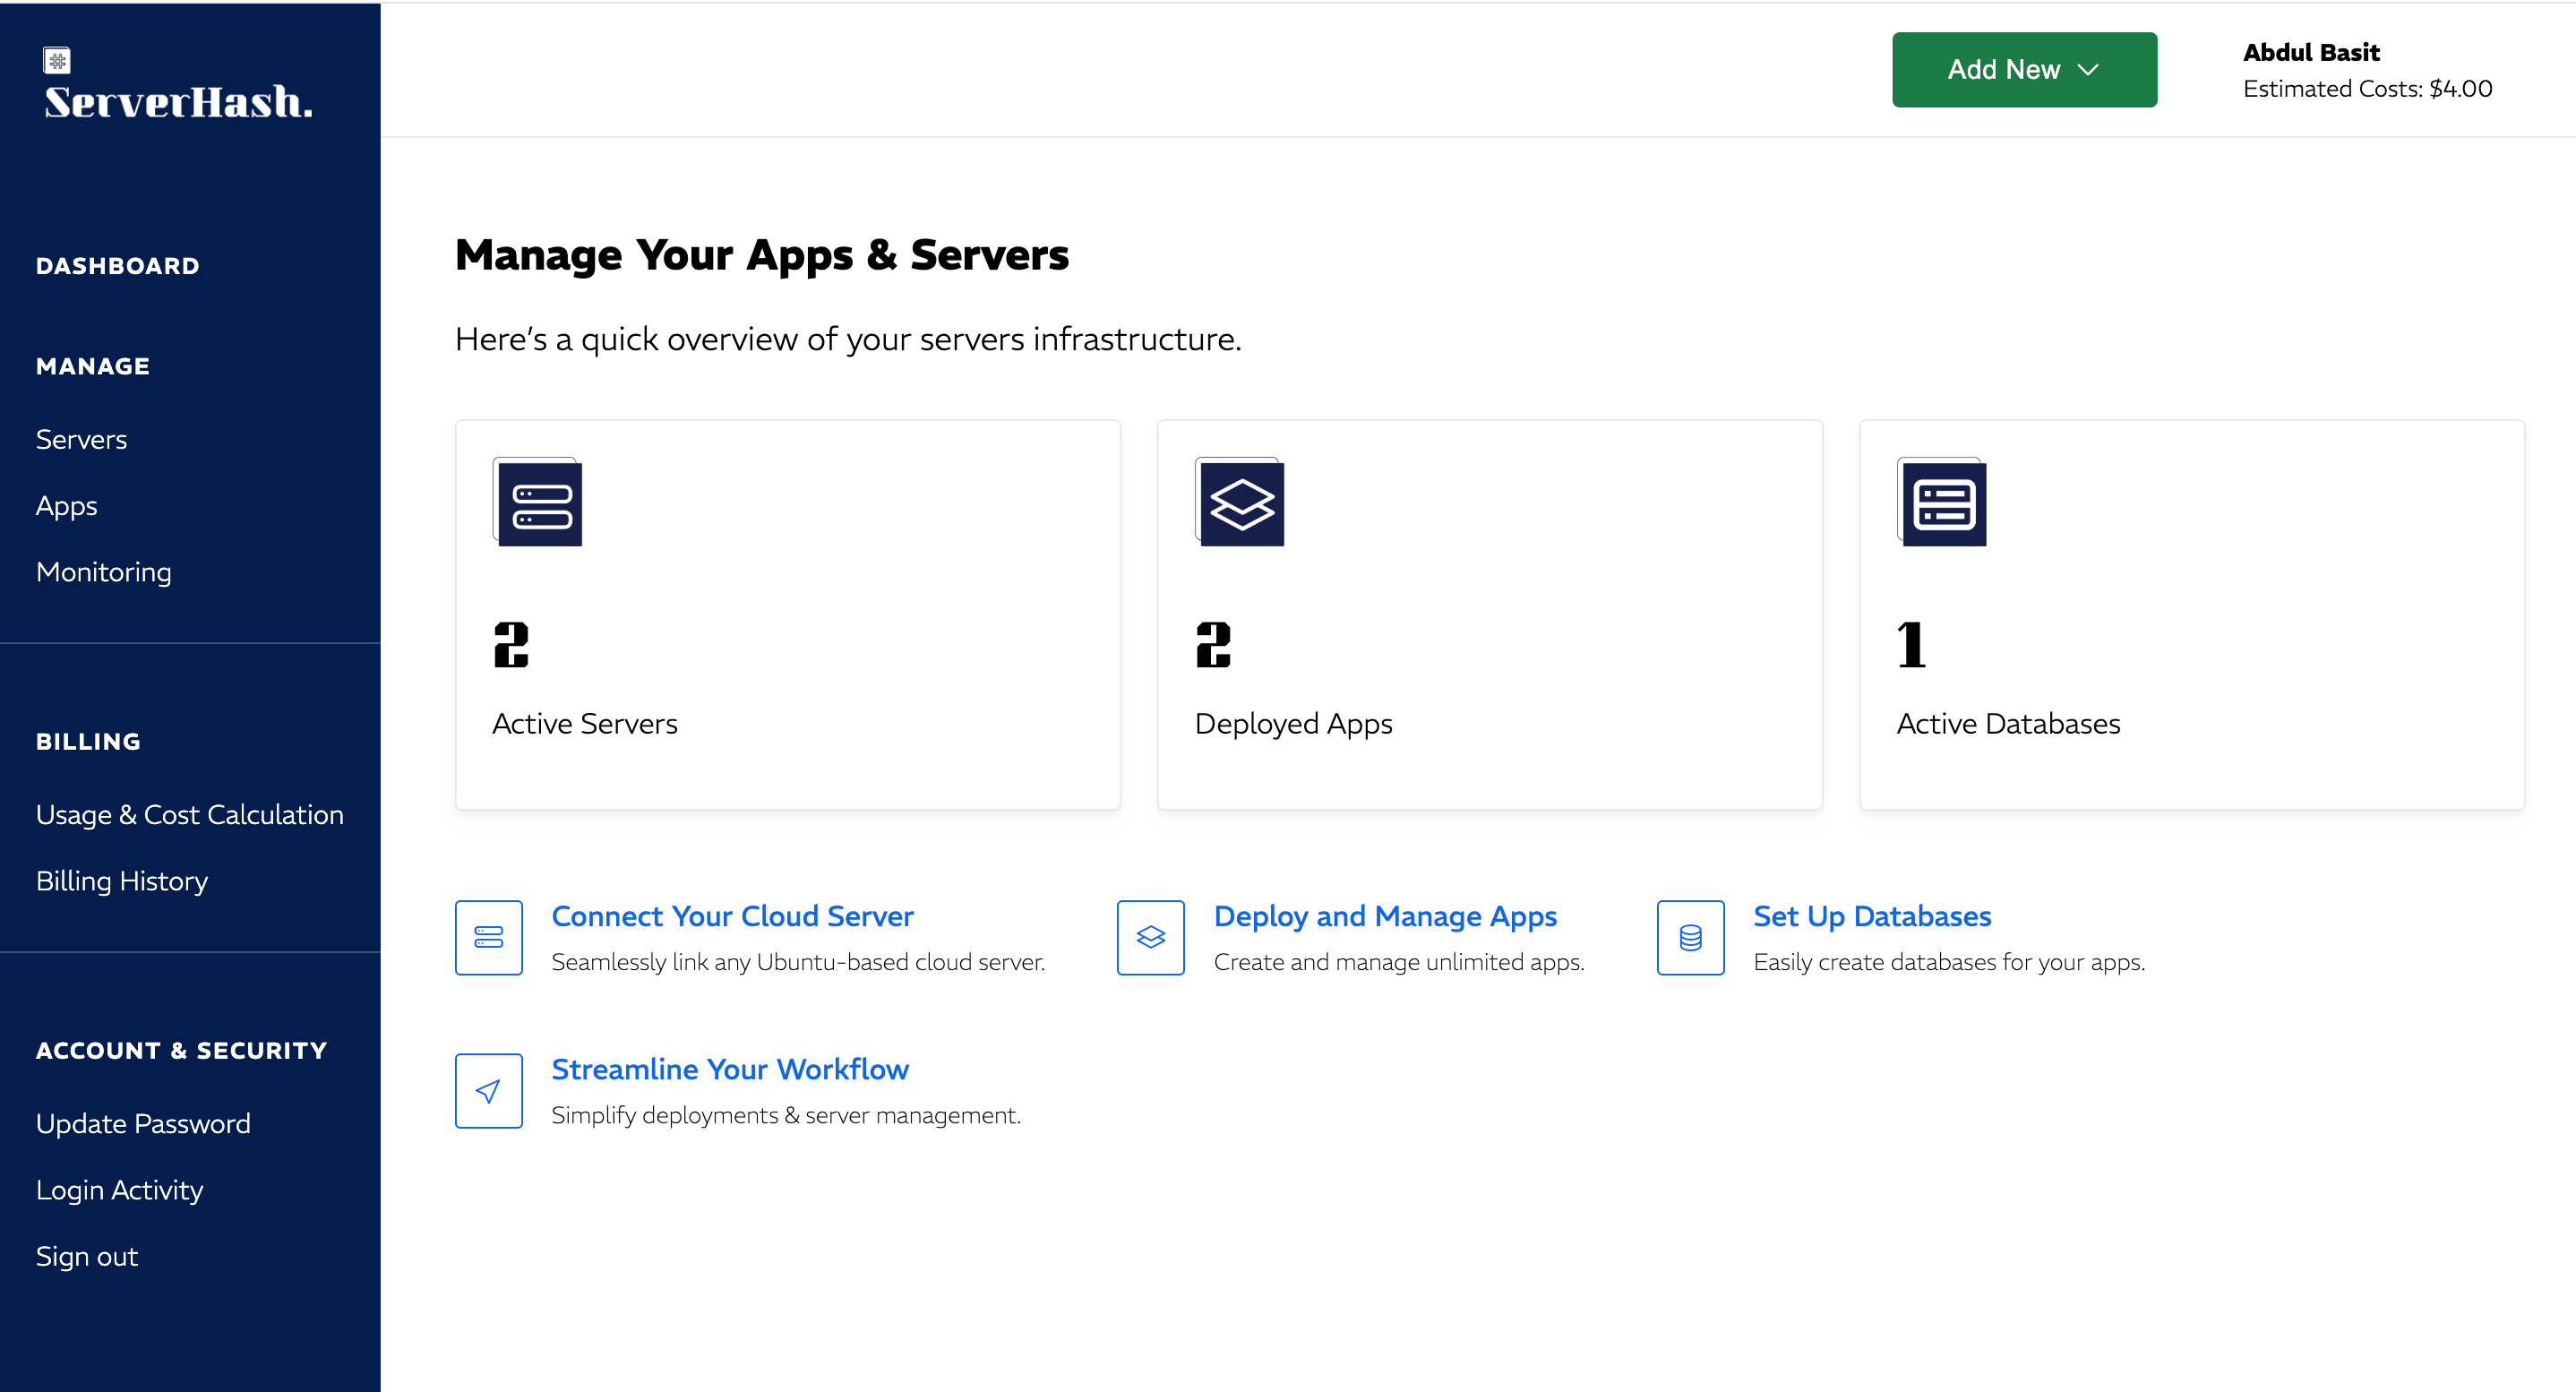2576x1392 pixels.
Task: View Login Activity
Action: tap(120, 1190)
